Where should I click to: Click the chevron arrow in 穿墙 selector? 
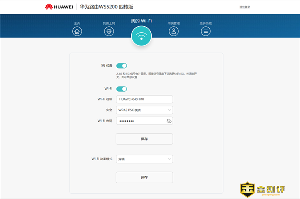click(x=169, y=159)
